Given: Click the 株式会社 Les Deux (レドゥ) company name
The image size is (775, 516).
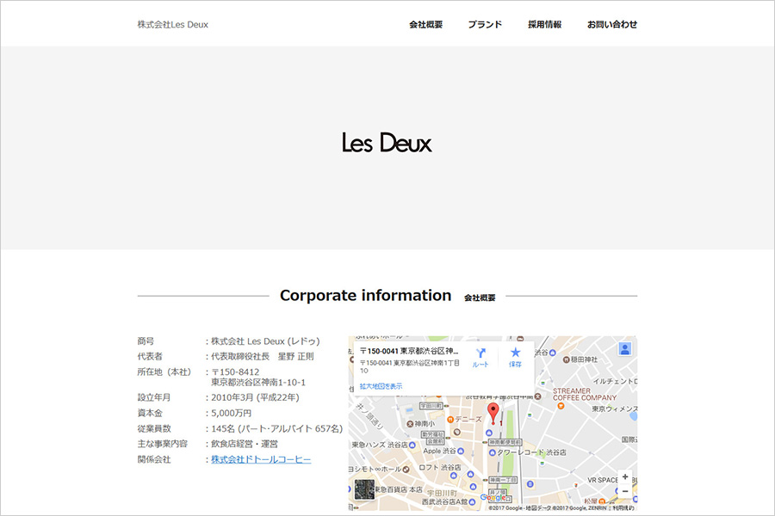Looking at the screenshot, I should coord(265,341).
